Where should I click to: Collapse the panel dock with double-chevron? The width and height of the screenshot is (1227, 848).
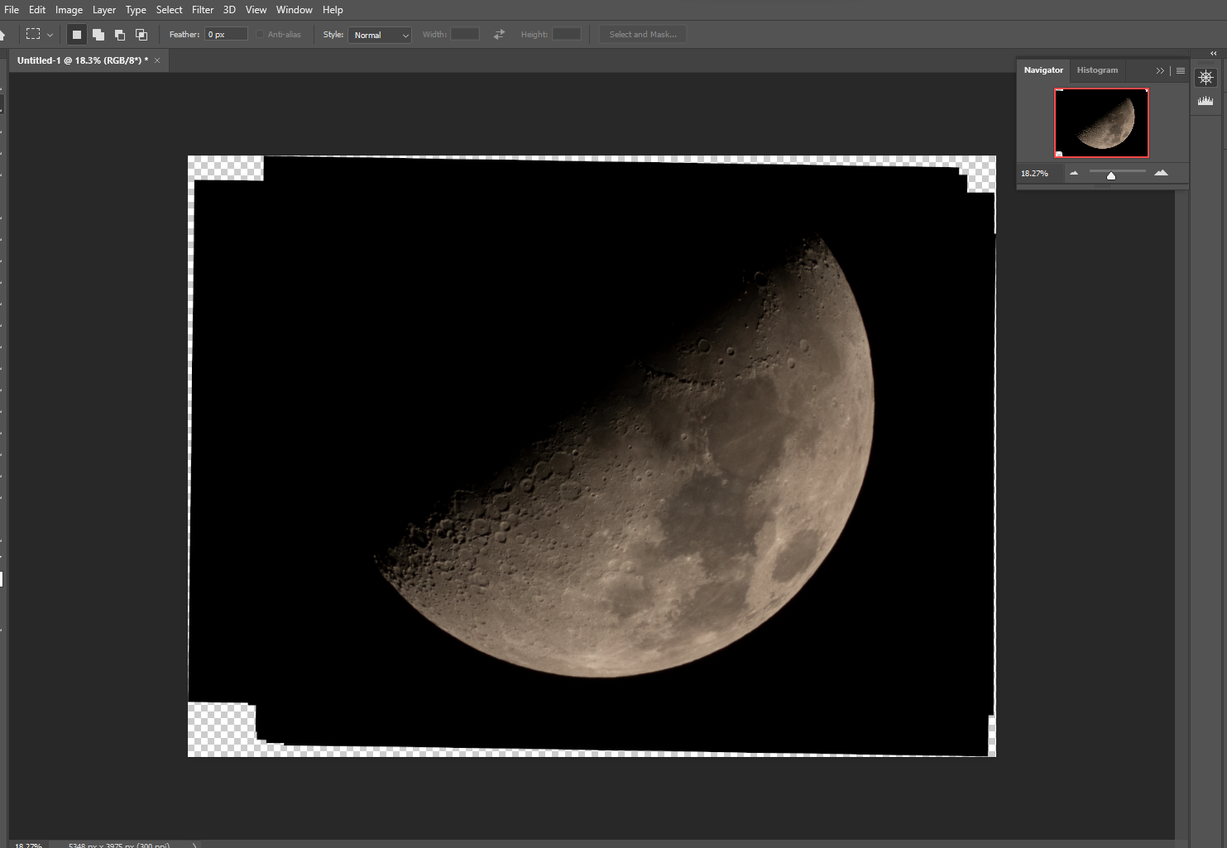coord(1213,52)
